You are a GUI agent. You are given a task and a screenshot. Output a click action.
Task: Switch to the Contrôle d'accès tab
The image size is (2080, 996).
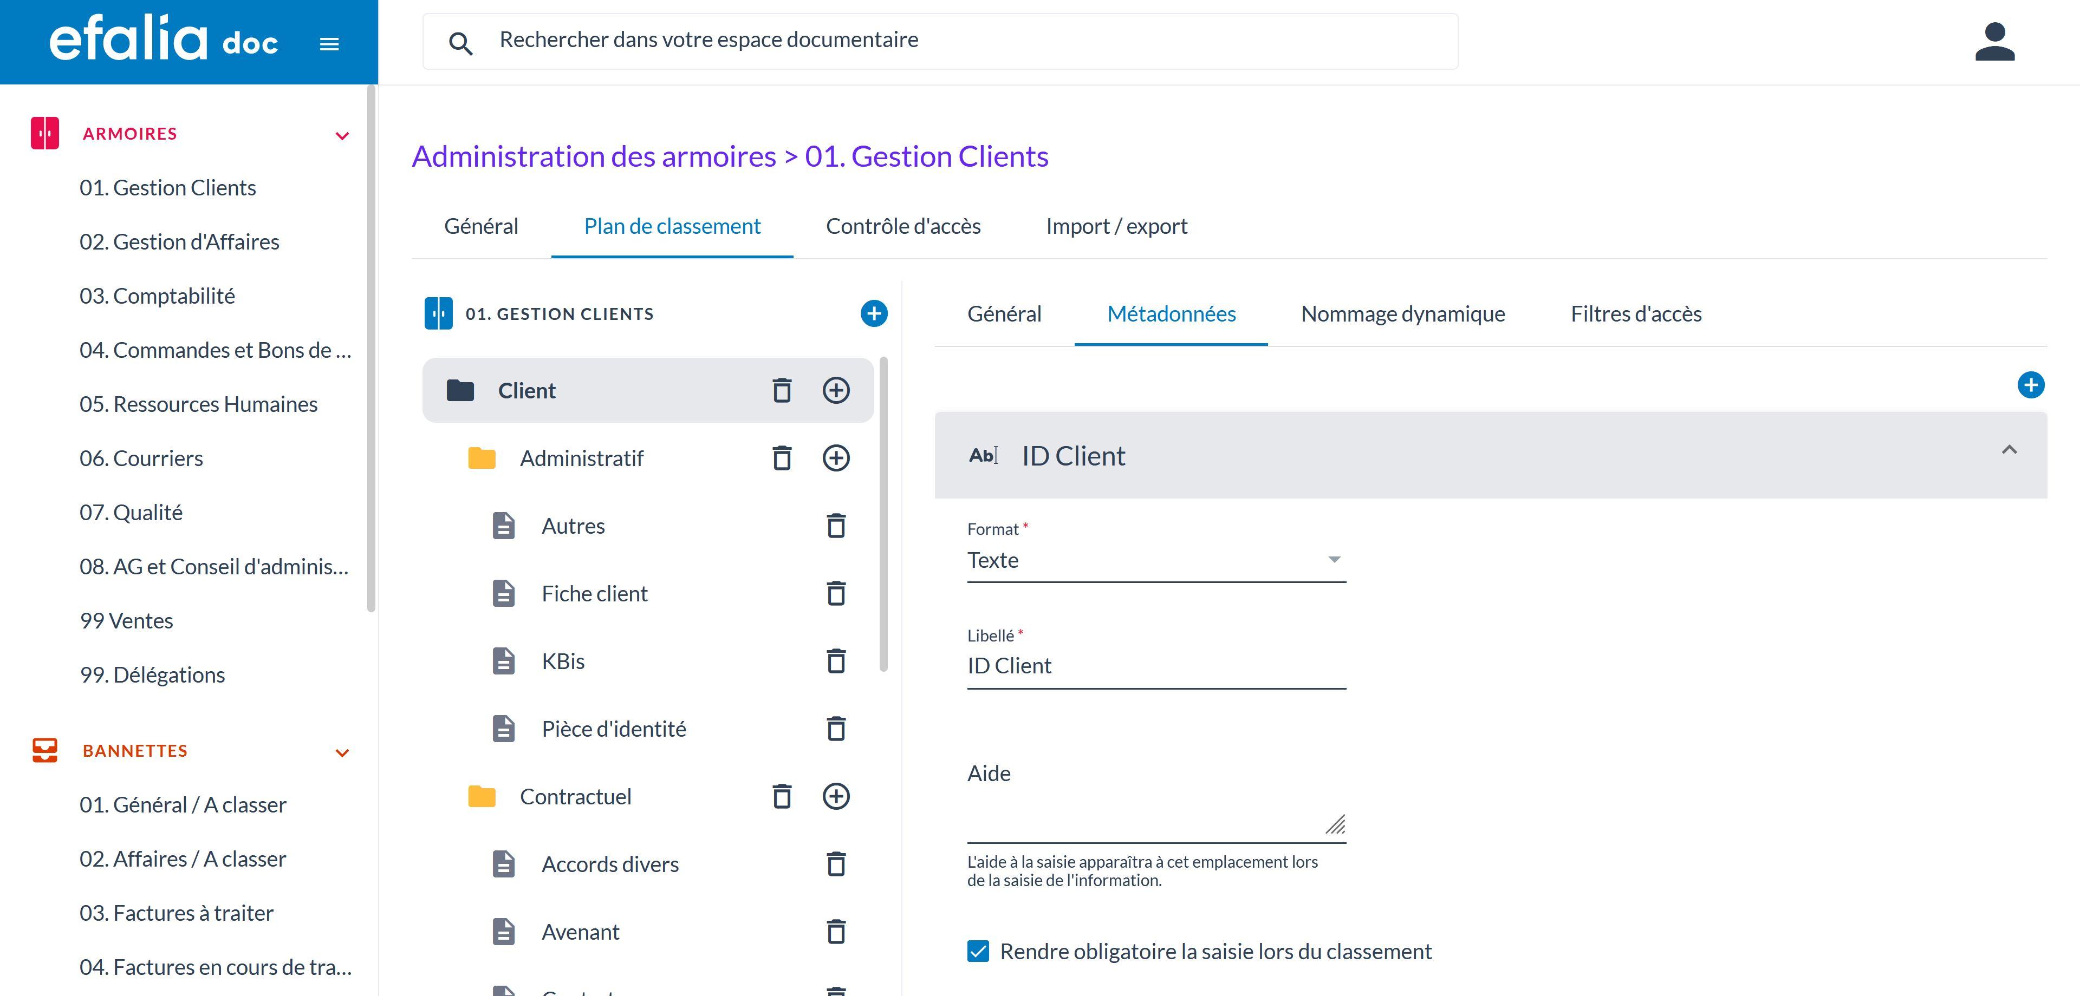pos(903,226)
